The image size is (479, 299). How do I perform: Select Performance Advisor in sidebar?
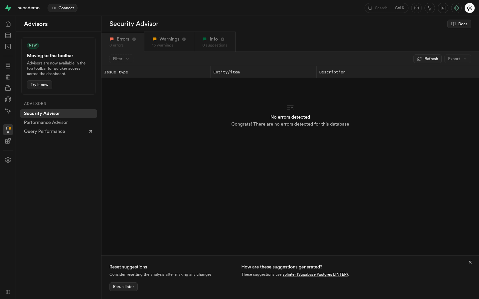coord(59,123)
